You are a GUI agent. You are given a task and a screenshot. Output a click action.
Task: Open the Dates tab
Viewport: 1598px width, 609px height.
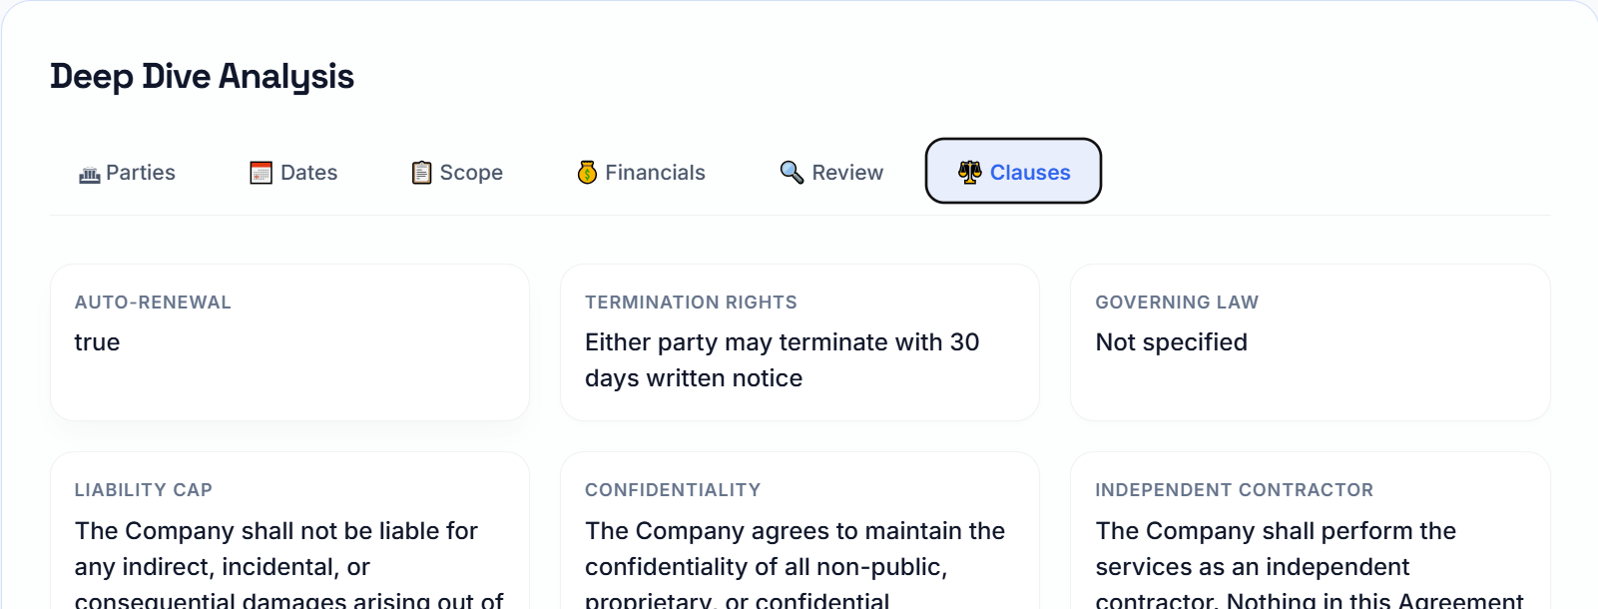click(308, 173)
